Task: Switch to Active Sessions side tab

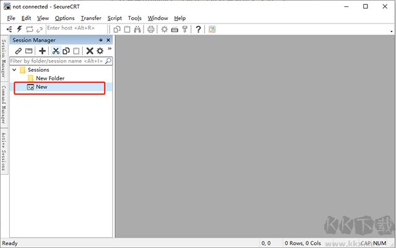Action: pyautogui.click(x=4, y=152)
